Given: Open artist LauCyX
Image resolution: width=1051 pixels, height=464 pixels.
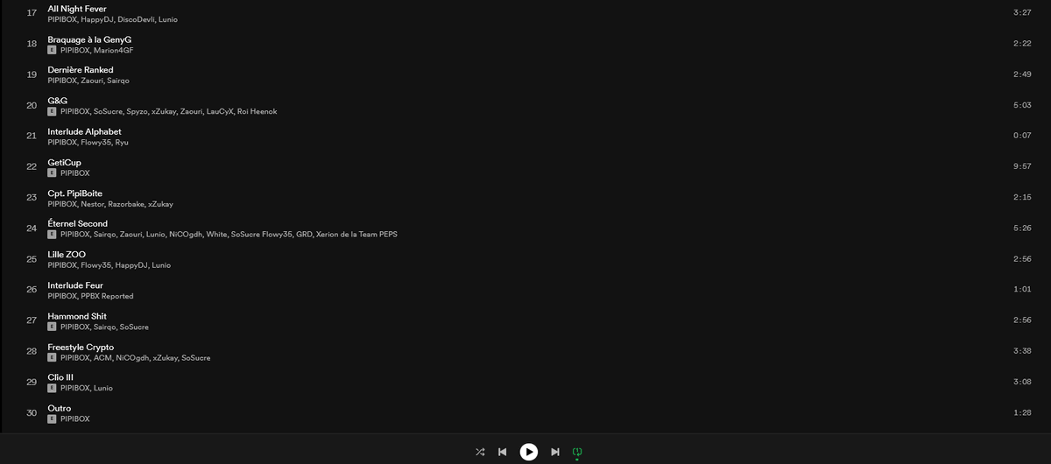Looking at the screenshot, I should pos(220,111).
